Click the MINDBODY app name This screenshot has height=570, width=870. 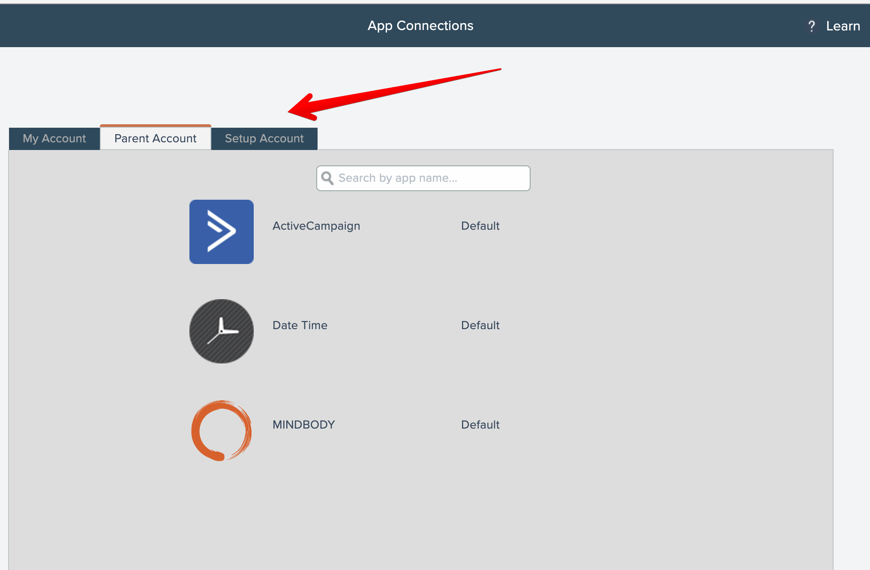coord(303,425)
